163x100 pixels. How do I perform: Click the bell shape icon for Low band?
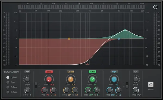pos(39,87)
